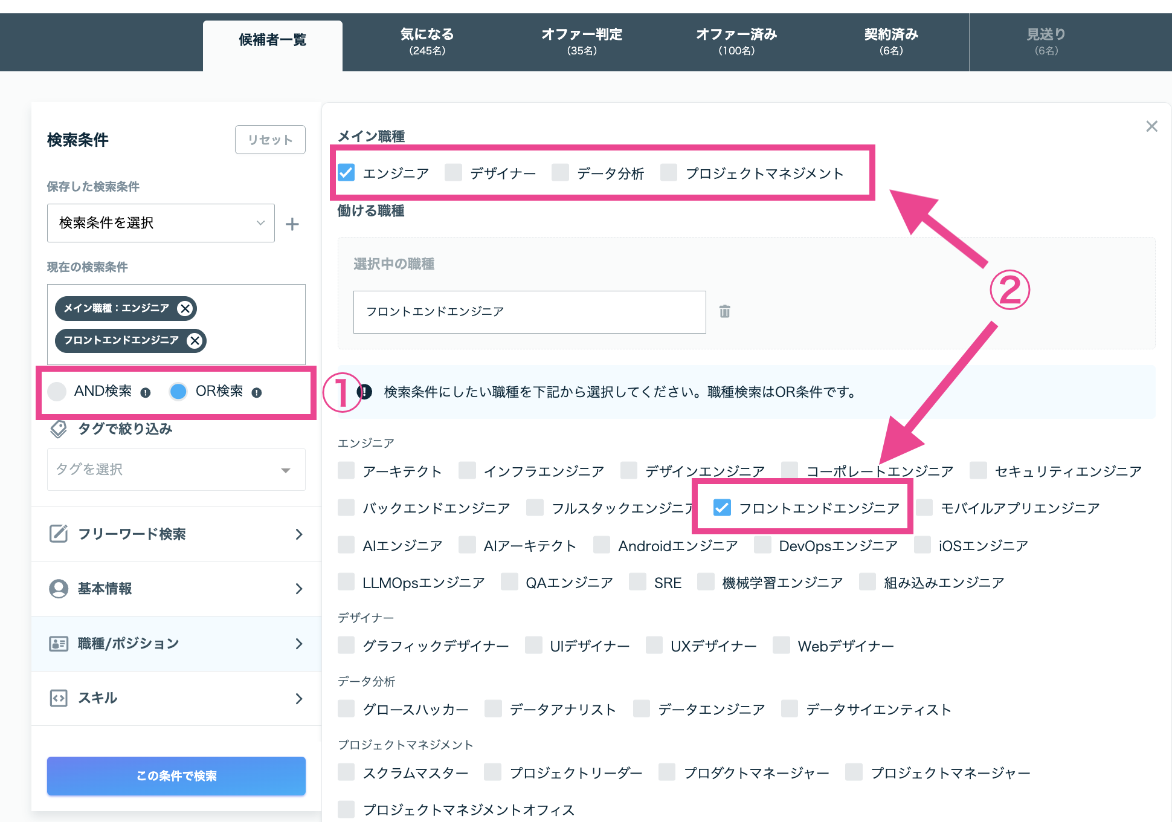Expand the 基本情報 section
The height and width of the screenshot is (822, 1172).
[176, 589]
